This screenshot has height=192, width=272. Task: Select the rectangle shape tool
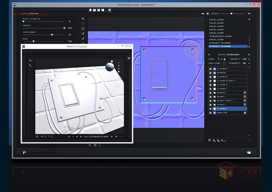(x=83, y=23)
